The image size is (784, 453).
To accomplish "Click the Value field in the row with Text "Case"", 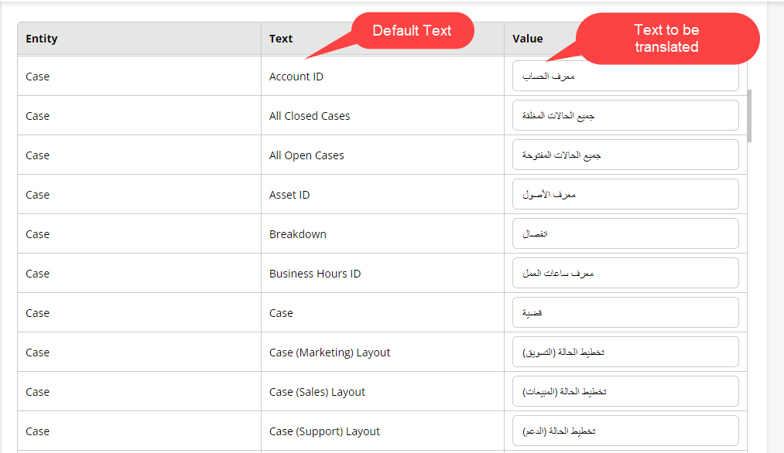I will (625, 313).
